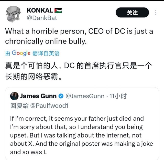Image resolution: width=164 pixels, height=160 pixels.
Task: Click the Google logo in translation line
Action: pyautogui.click(x=21, y=53)
